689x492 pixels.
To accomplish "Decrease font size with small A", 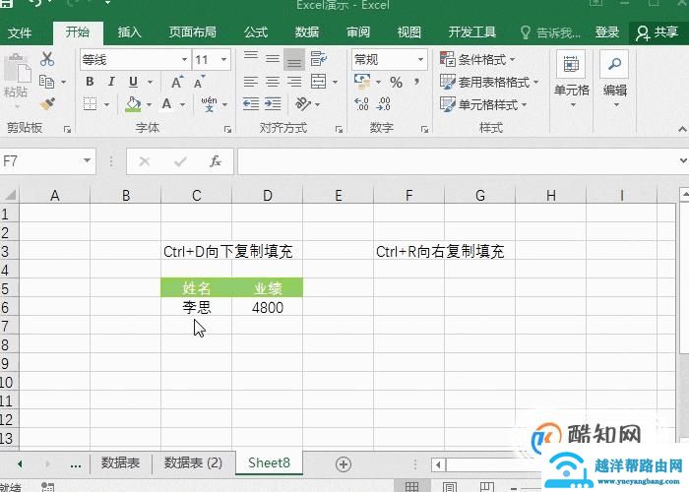I will (199, 82).
